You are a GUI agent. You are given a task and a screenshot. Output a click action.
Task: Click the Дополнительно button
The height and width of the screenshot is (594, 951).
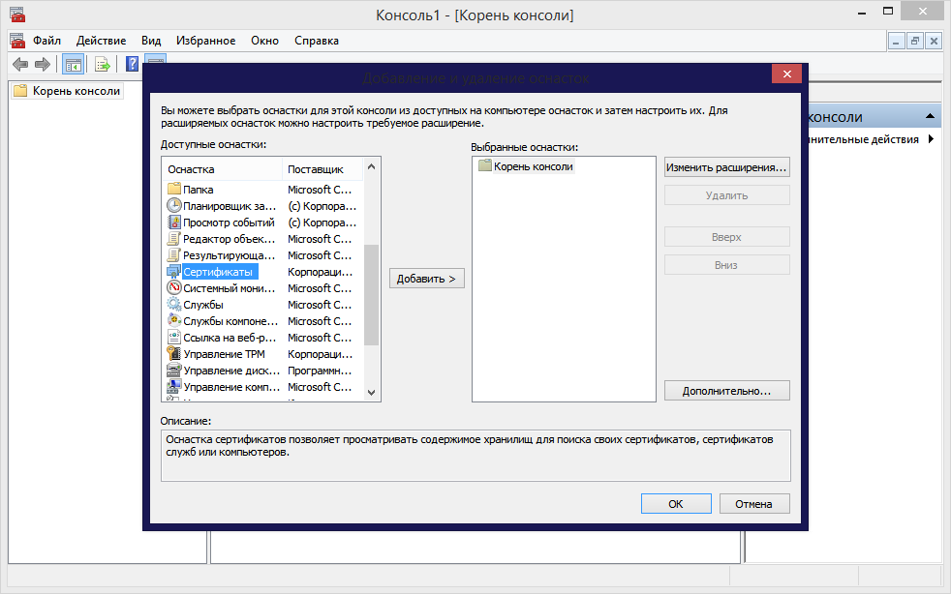point(726,390)
